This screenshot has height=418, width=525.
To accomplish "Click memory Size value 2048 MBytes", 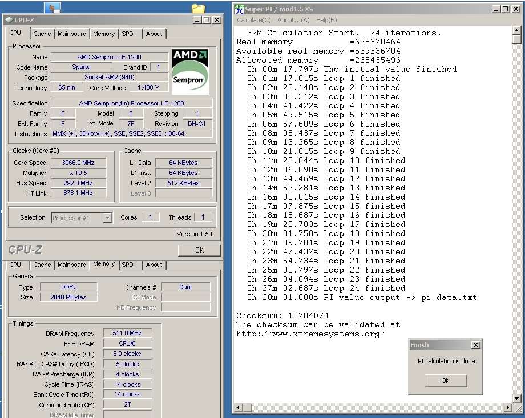I will coord(68,297).
